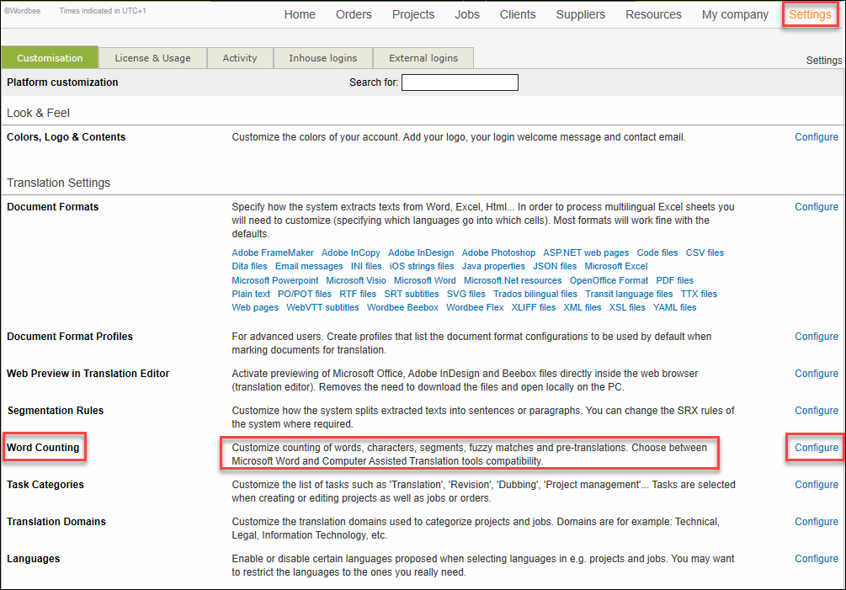Viewport: 846px width, 590px height.
Task: Navigate to the Suppliers menu
Action: coord(581,14)
